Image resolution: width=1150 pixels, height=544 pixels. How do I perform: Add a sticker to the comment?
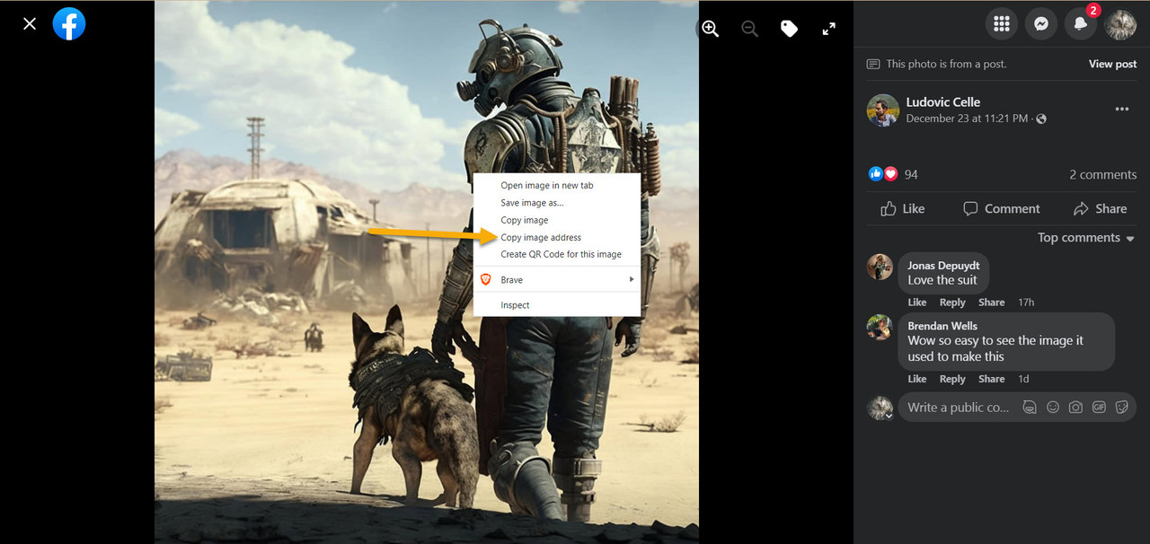1121,408
